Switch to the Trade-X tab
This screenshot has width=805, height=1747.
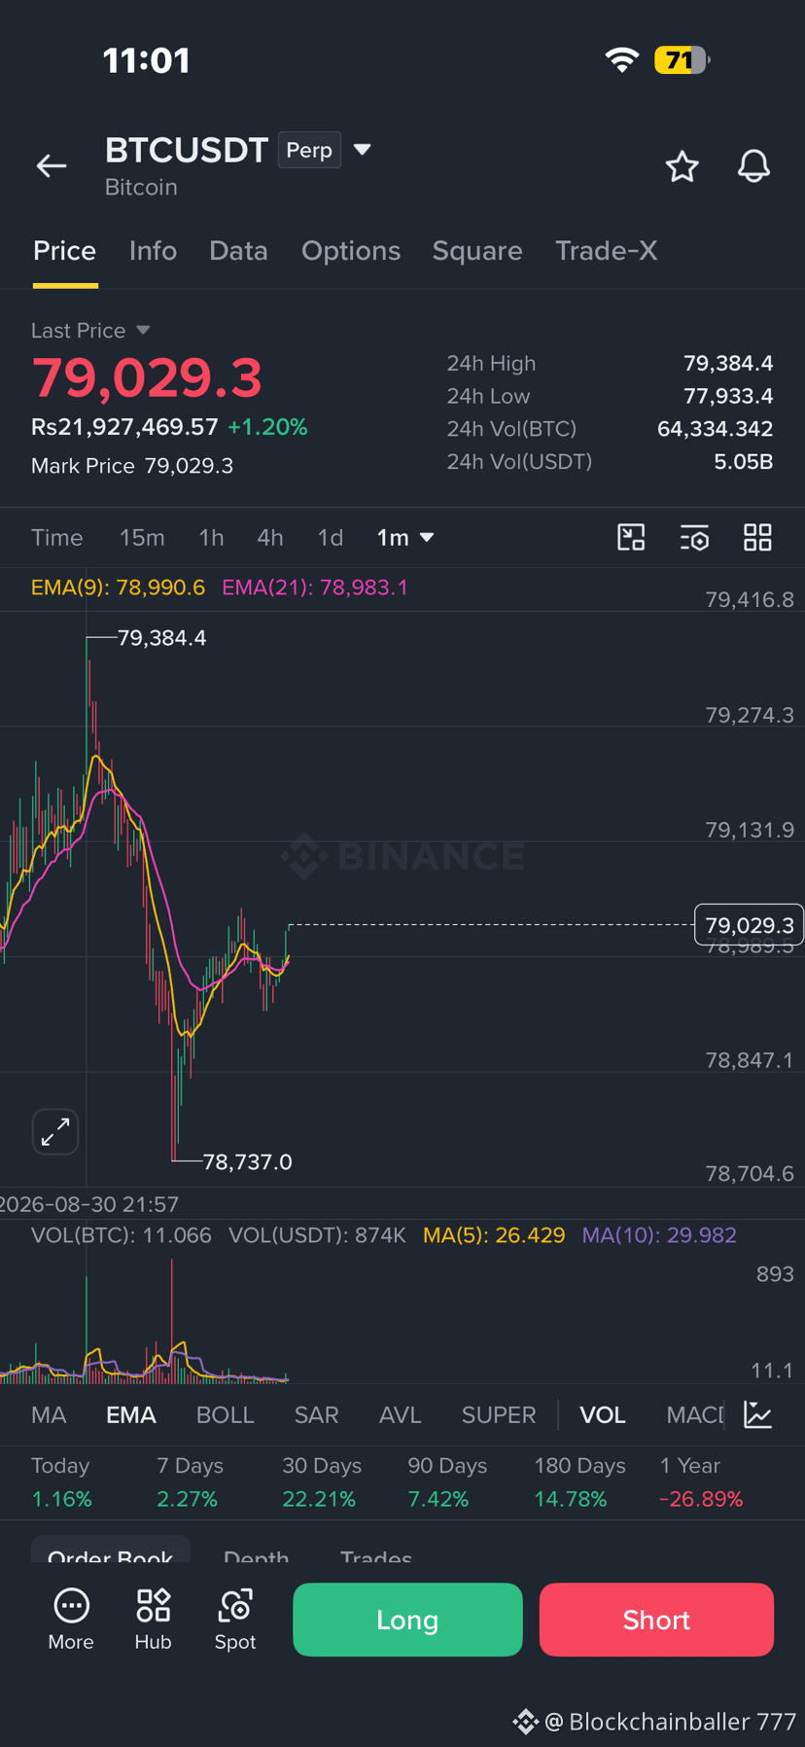coord(607,251)
